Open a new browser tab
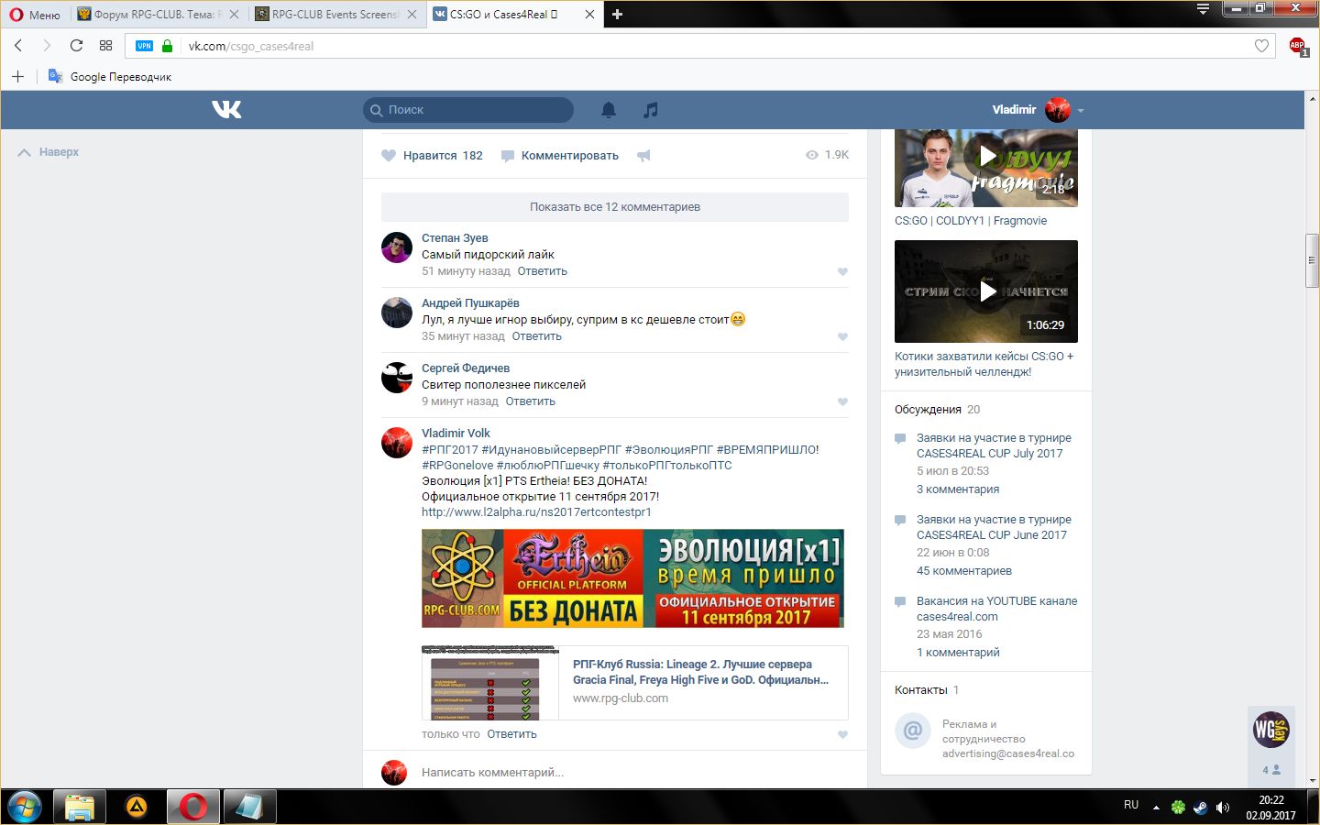Image resolution: width=1320 pixels, height=825 pixels. pos(617,14)
